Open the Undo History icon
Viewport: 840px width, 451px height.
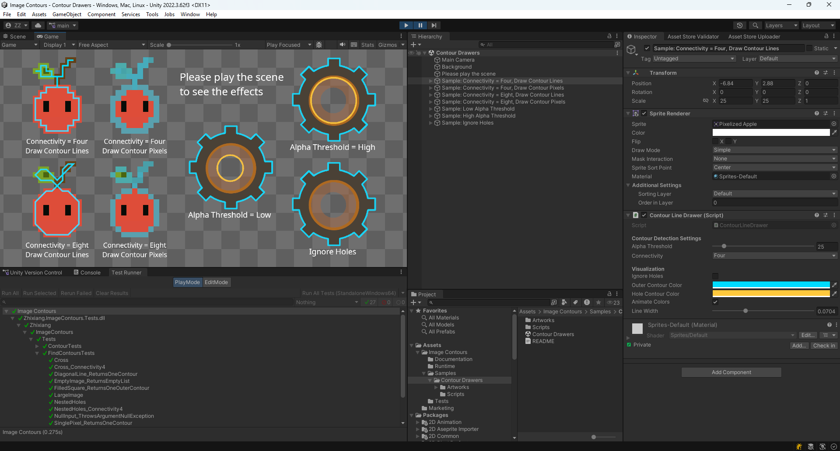(x=739, y=25)
